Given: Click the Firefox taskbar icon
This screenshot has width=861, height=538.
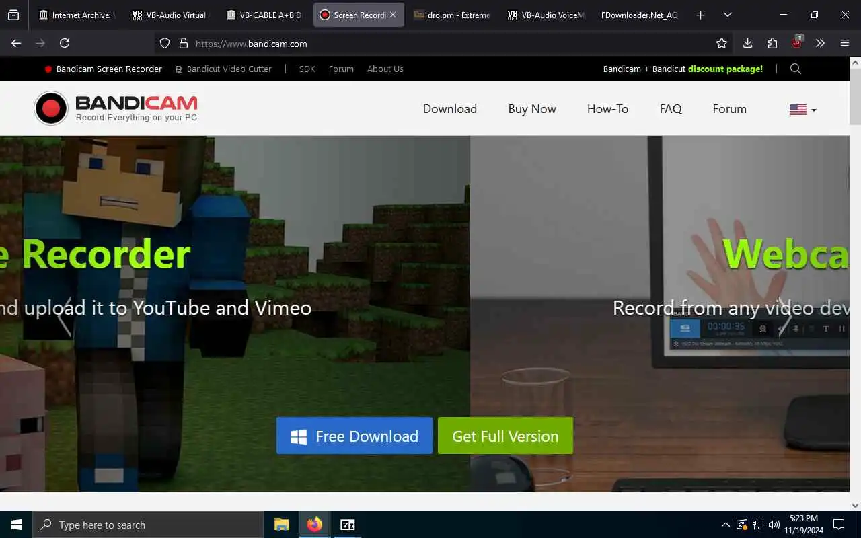Looking at the screenshot, I should coord(314,525).
